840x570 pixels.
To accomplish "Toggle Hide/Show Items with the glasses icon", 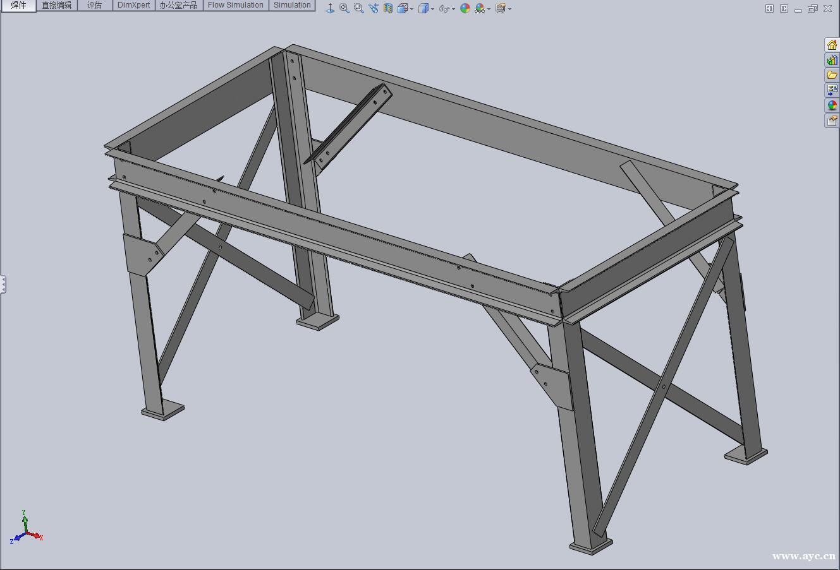I will click(x=443, y=8).
